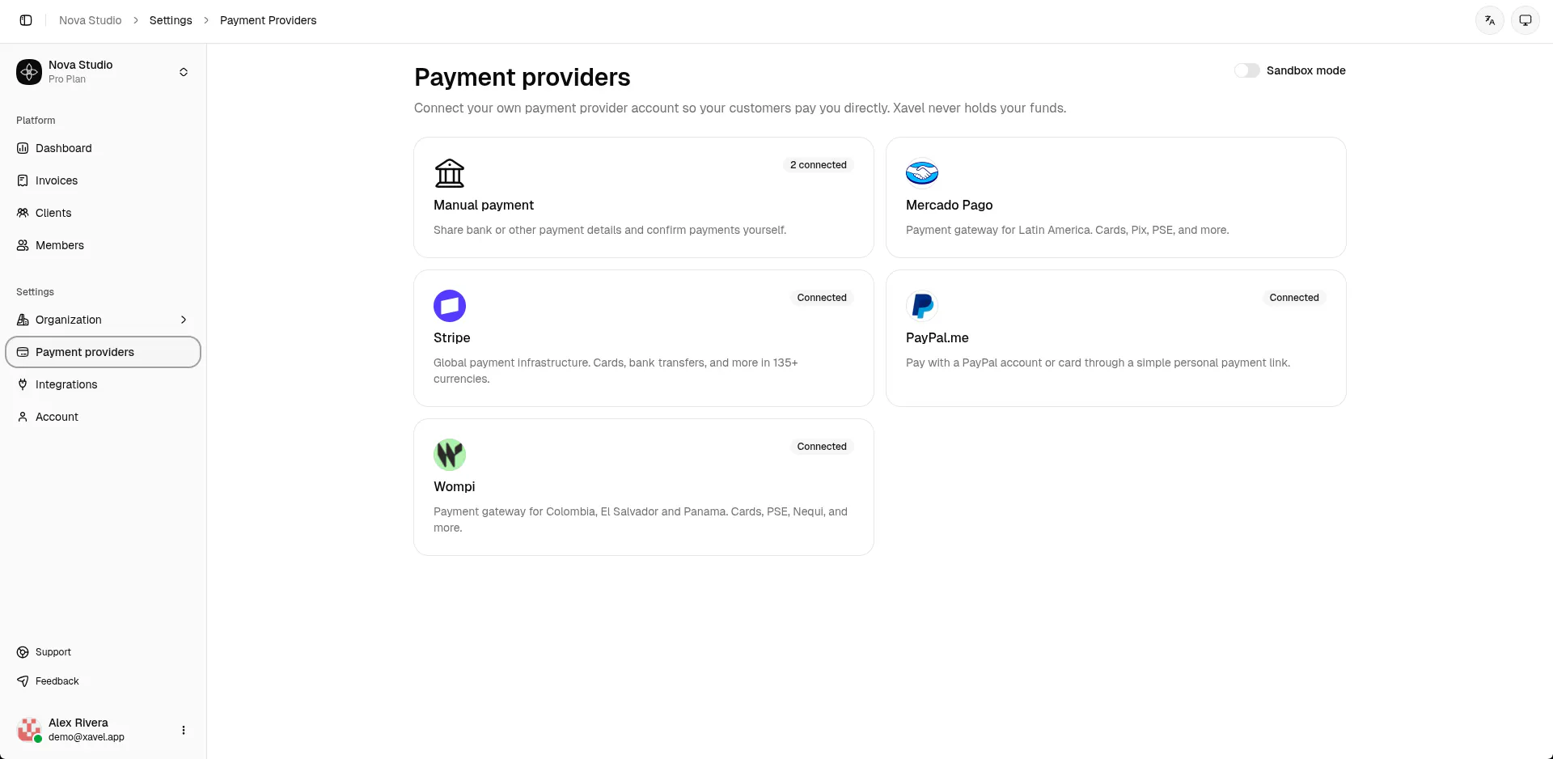The height and width of the screenshot is (759, 1553).
Task: Open Invoices in the sidebar
Action: click(x=104, y=180)
